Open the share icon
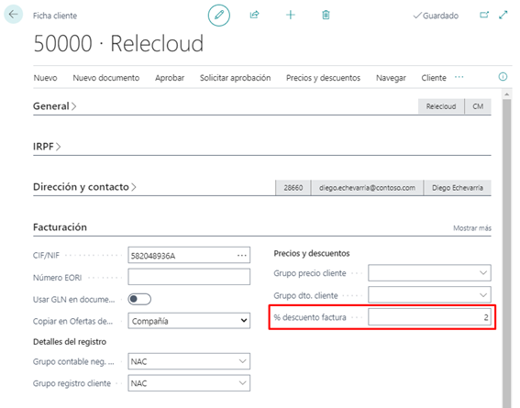 [254, 15]
